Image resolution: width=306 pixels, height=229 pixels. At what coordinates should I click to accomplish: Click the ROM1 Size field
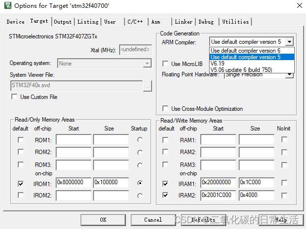click(111, 139)
